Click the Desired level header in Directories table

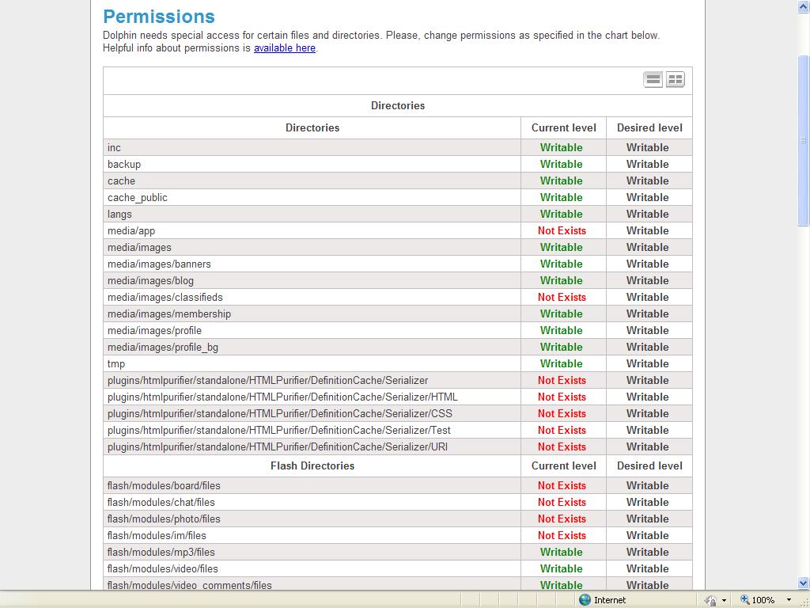click(649, 128)
